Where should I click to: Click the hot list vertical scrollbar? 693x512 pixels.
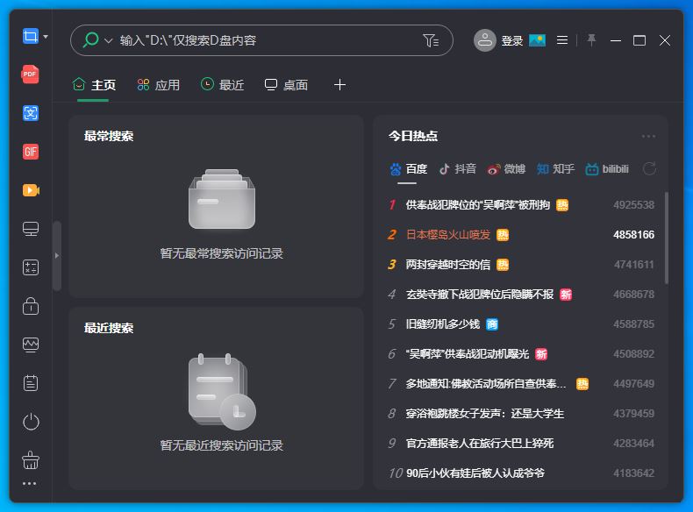click(667, 238)
